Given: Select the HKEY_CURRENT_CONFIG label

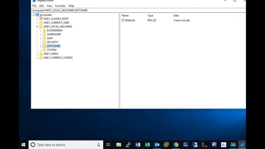Looking at the screenshot, I should coord(58,58).
